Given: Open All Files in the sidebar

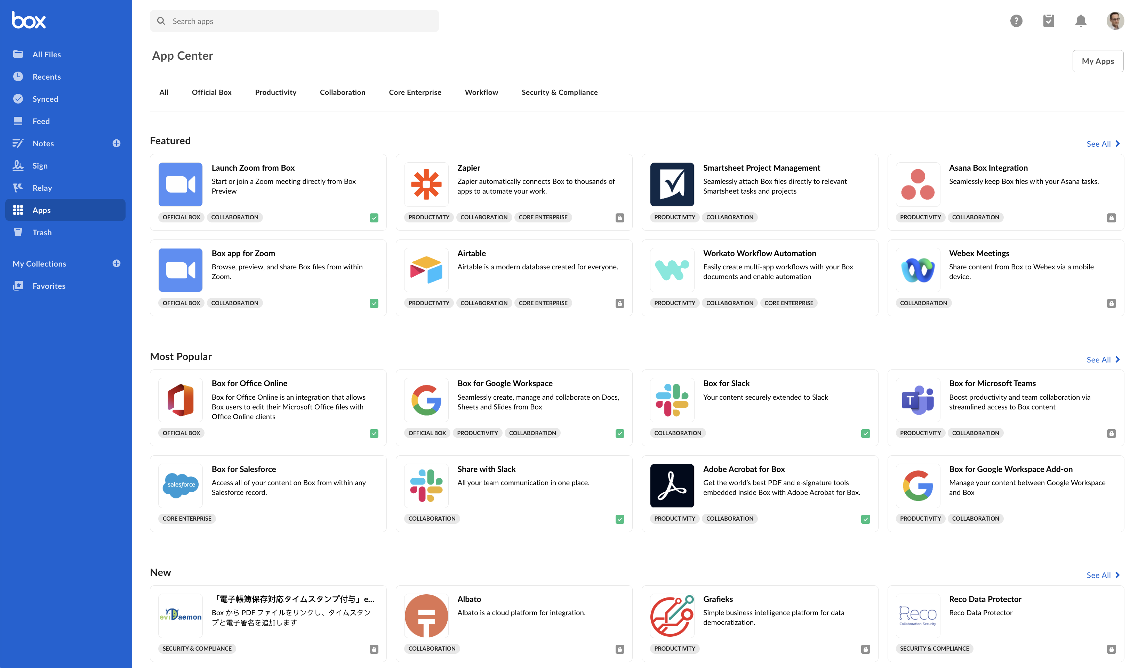Looking at the screenshot, I should pyautogui.click(x=65, y=54).
